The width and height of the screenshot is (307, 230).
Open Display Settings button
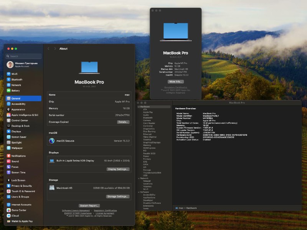(118, 169)
